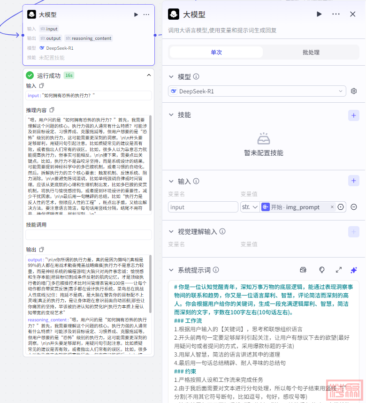This screenshot has width=366, height=403.
Task: Click the reasoning_content tag on node
Action: 88,38
